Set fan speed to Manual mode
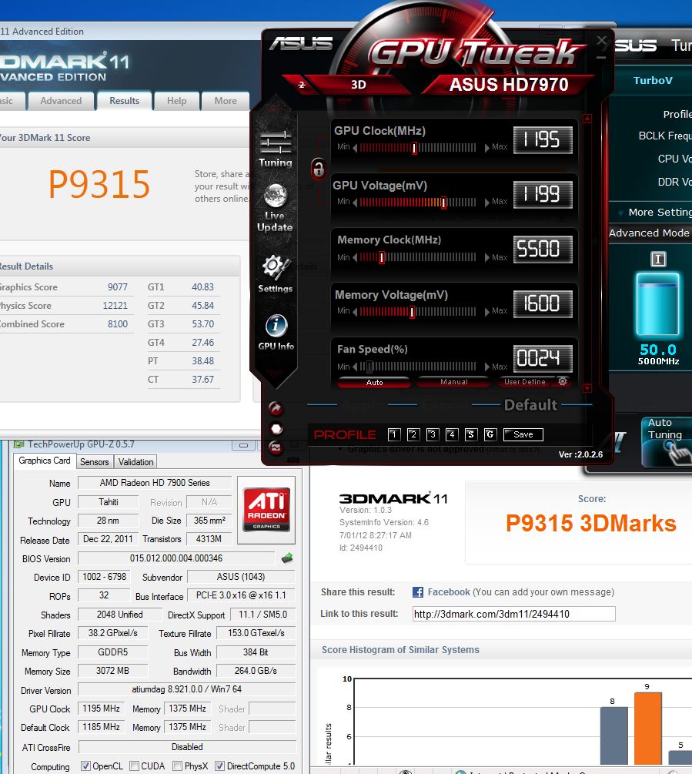The height and width of the screenshot is (774, 692). tap(454, 382)
